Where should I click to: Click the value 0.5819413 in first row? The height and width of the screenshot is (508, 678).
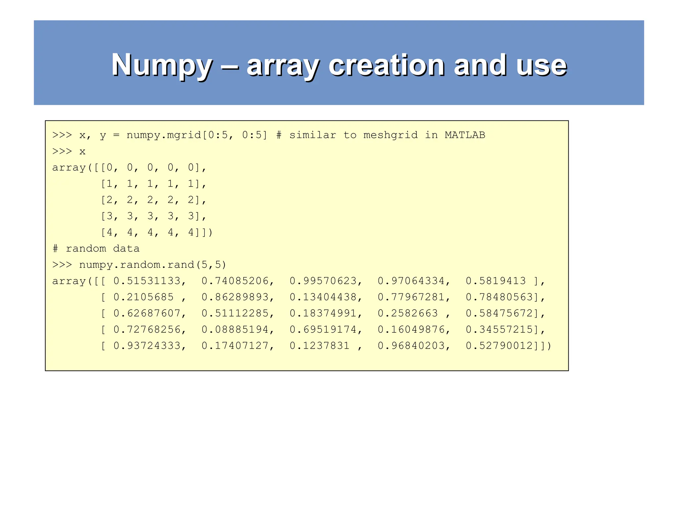tap(496, 281)
